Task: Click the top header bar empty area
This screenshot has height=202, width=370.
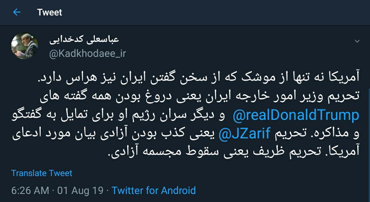Action: pos(212,12)
